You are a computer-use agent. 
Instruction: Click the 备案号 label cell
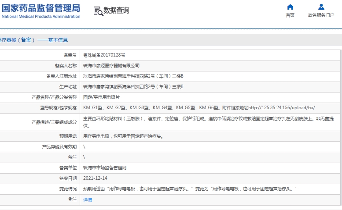click(70, 55)
